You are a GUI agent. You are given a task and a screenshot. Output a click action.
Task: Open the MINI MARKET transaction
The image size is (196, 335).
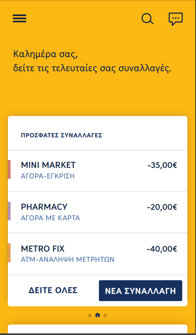[98, 171]
